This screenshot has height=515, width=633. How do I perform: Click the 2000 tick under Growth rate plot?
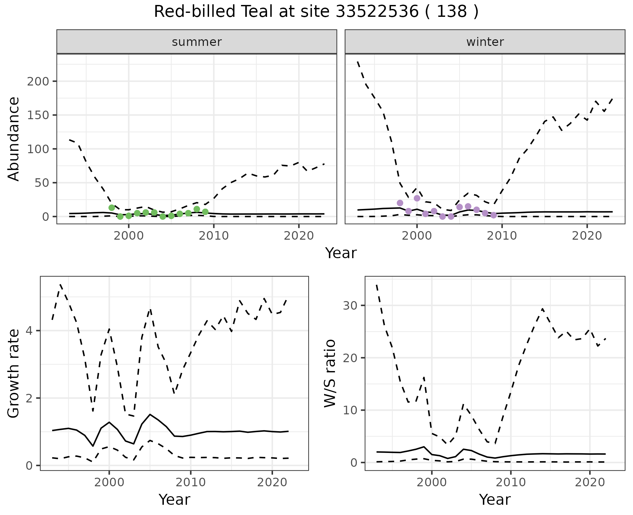click(x=109, y=482)
